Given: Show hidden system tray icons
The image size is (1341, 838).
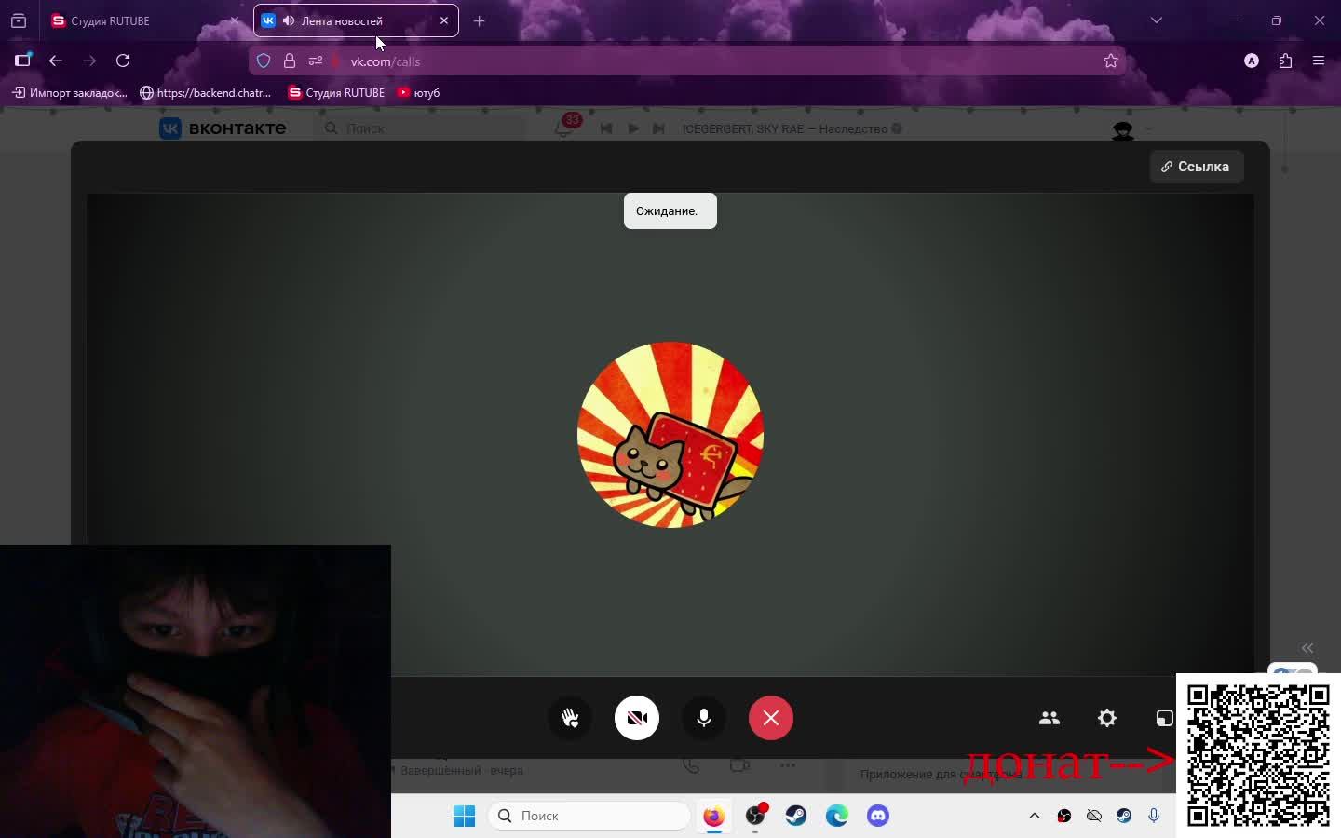Looking at the screenshot, I should coord(1034,816).
